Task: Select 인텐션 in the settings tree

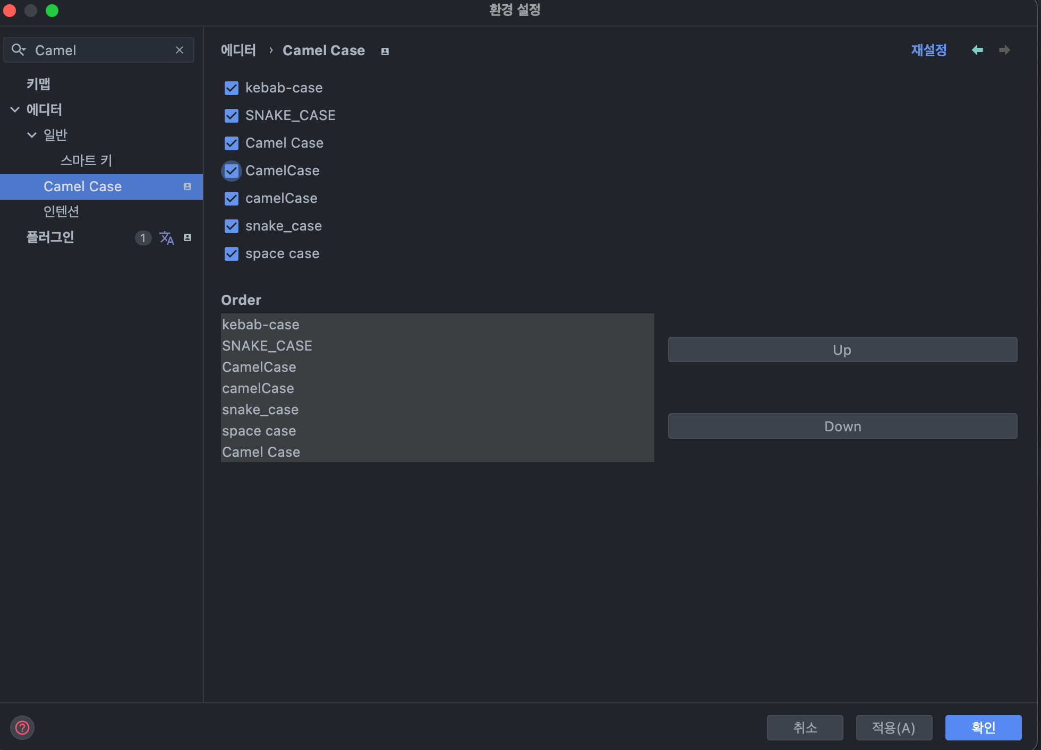Action: click(61, 211)
